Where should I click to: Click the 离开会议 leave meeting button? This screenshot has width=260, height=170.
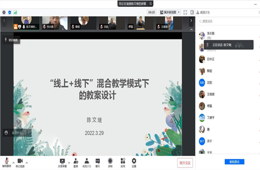186,163
